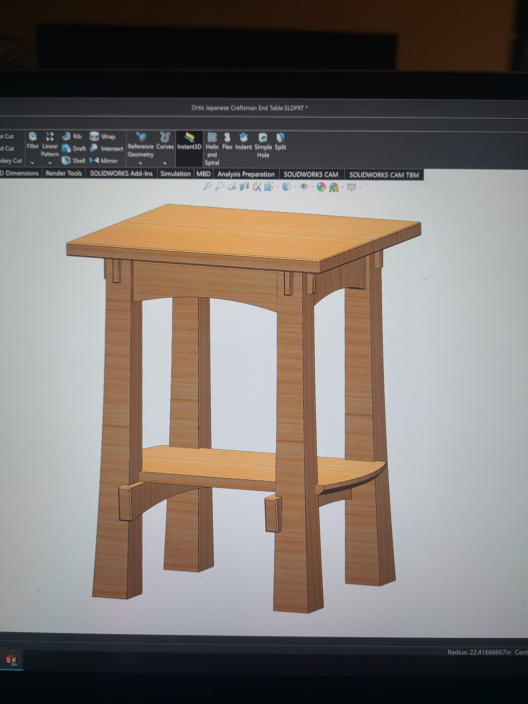Image resolution: width=528 pixels, height=704 pixels.
Task: Click the Edit Appearance color ball
Action: (x=321, y=187)
